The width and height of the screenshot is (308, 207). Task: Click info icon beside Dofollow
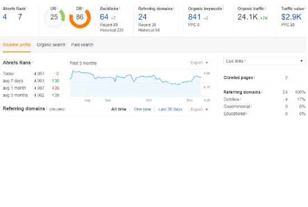pyautogui.click(x=241, y=98)
